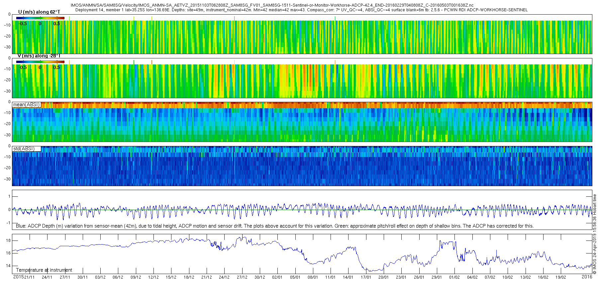Screen dimensions: 598x282
Task: Click the "Temperature at instrument" label
Action: [44, 270]
